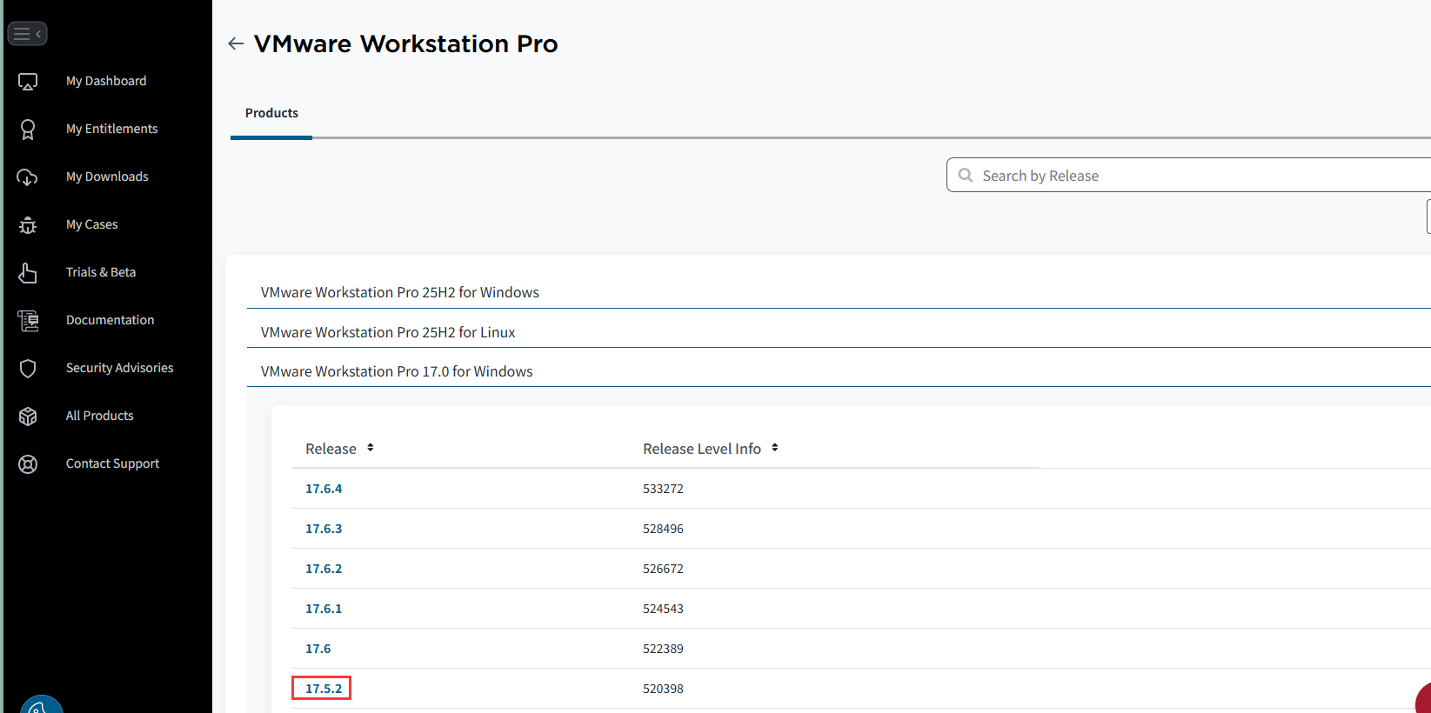This screenshot has height=713, width=1431.
Task: Click the Trials & Beta hand icon
Action: [28, 273]
